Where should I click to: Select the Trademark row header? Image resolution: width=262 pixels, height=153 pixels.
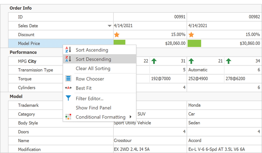click(x=35, y=105)
